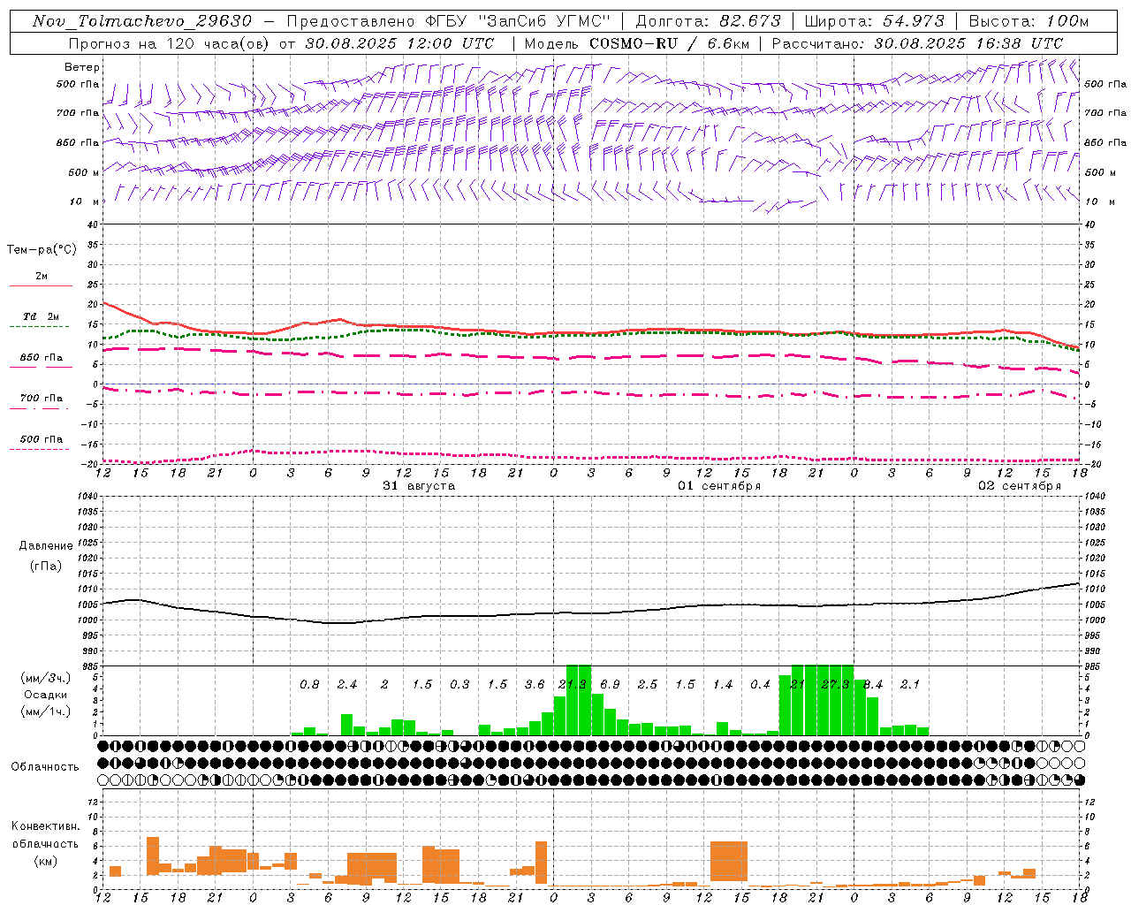Click the 1.4 precipitation total
Viewport: 1131px width, 905px height.
[723, 685]
